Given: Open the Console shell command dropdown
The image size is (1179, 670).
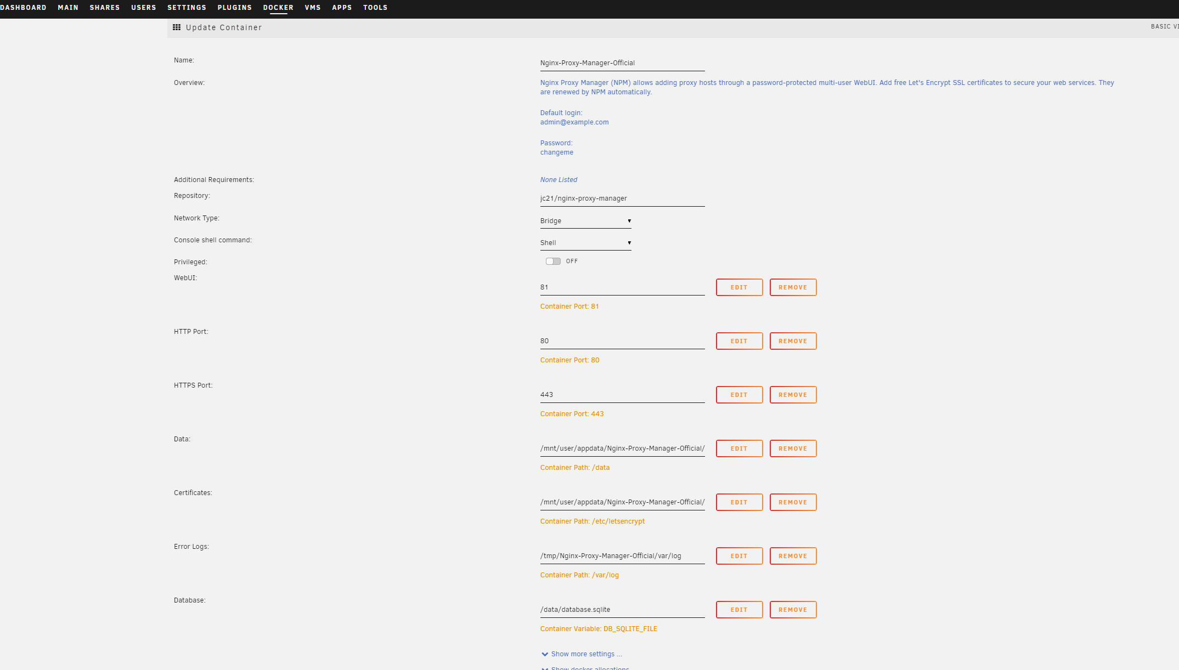Looking at the screenshot, I should pos(585,243).
